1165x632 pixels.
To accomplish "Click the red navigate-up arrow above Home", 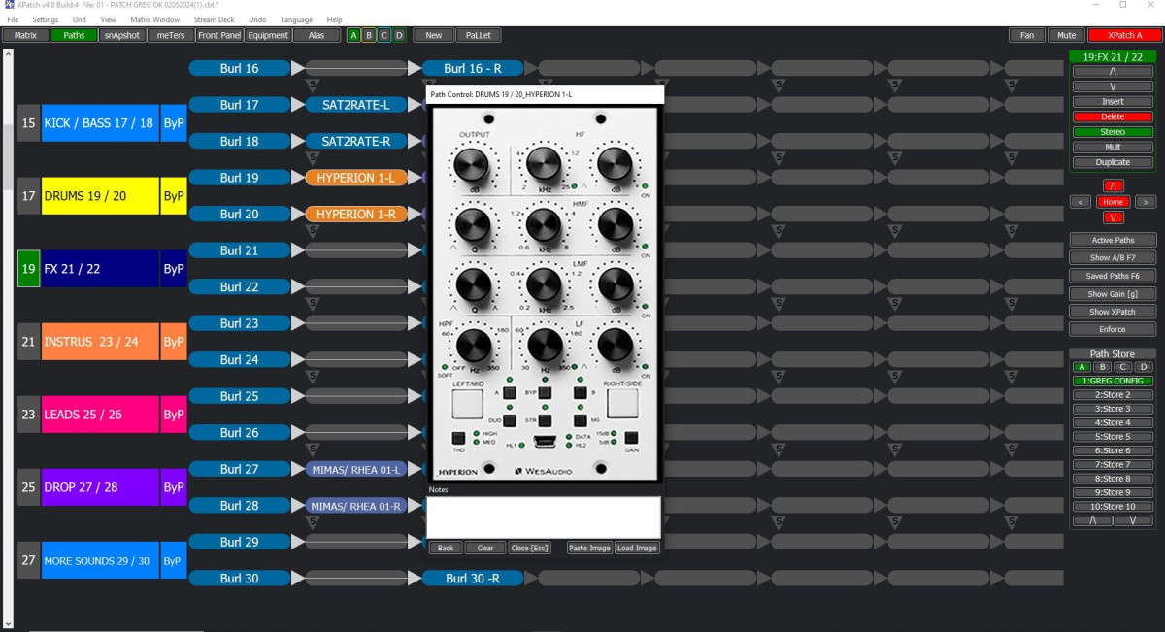I will click(1113, 185).
